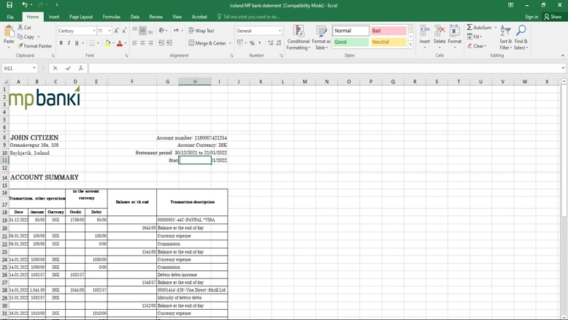568x320 pixels.
Task: Click the Save icon in title bar
Action: coord(9,5)
